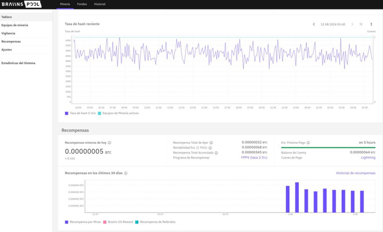Show info for Recompensa Total Acumulada
The image size is (383, 232).
[216, 153]
